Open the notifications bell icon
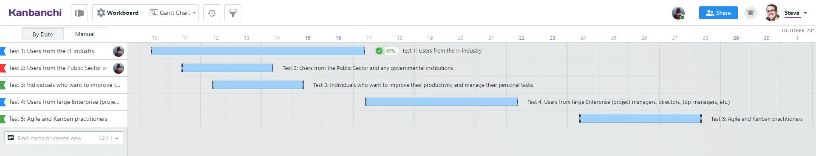Image resolution: width=816 pixels, height=156 pixels. click(x=751, y=13)
